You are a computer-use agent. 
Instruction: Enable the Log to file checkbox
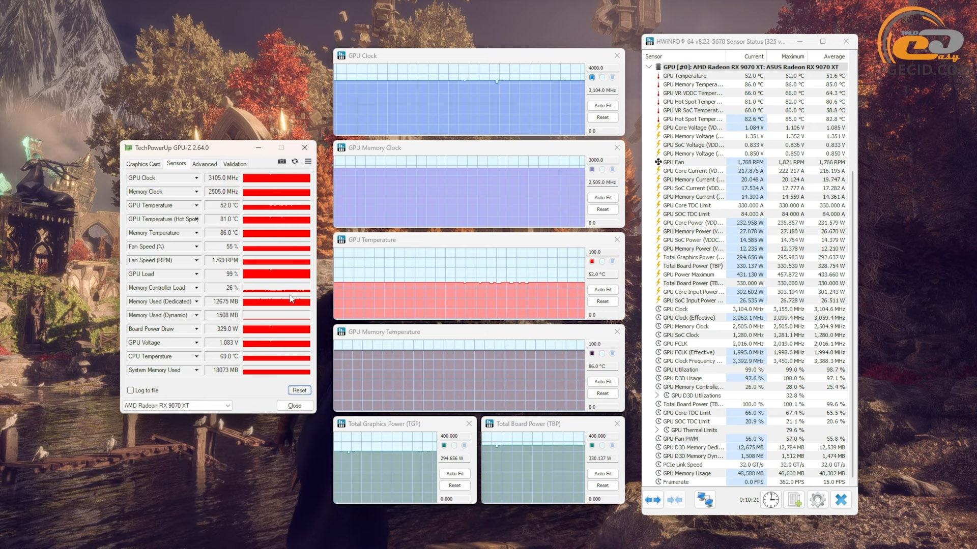pyautogui.click(x=130, y=390)
